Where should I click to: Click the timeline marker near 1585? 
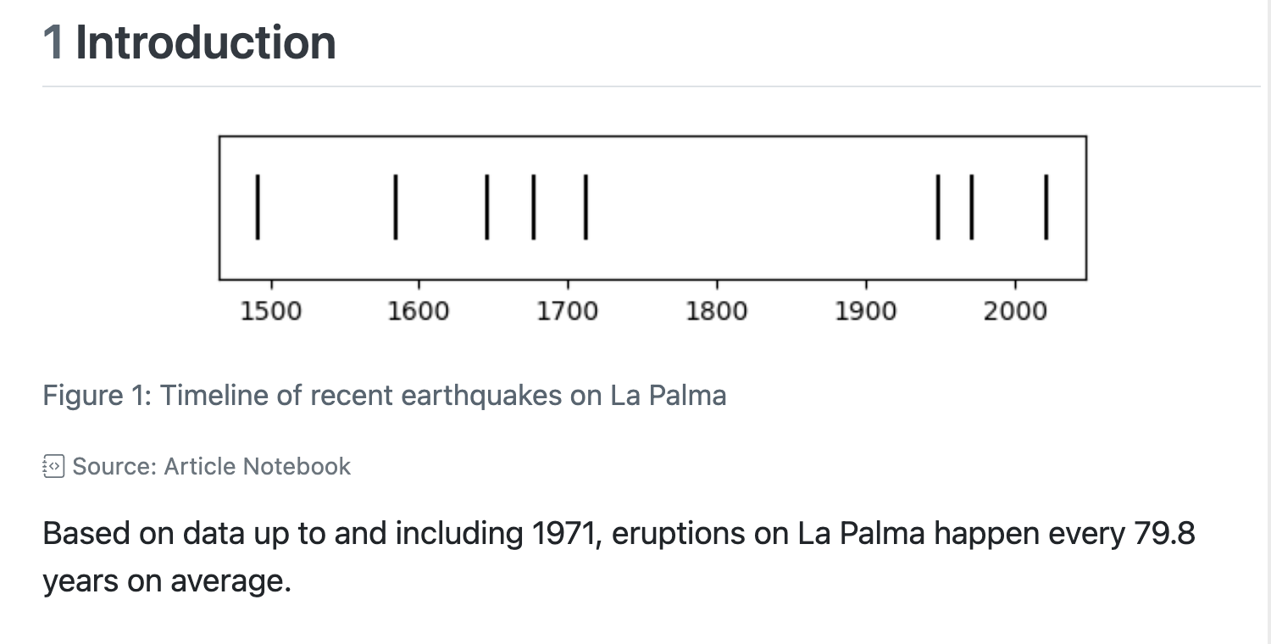pos(396,207)
